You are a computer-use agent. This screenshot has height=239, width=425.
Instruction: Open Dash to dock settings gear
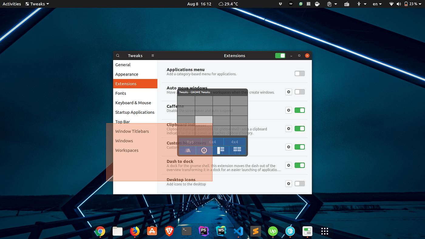288,165
